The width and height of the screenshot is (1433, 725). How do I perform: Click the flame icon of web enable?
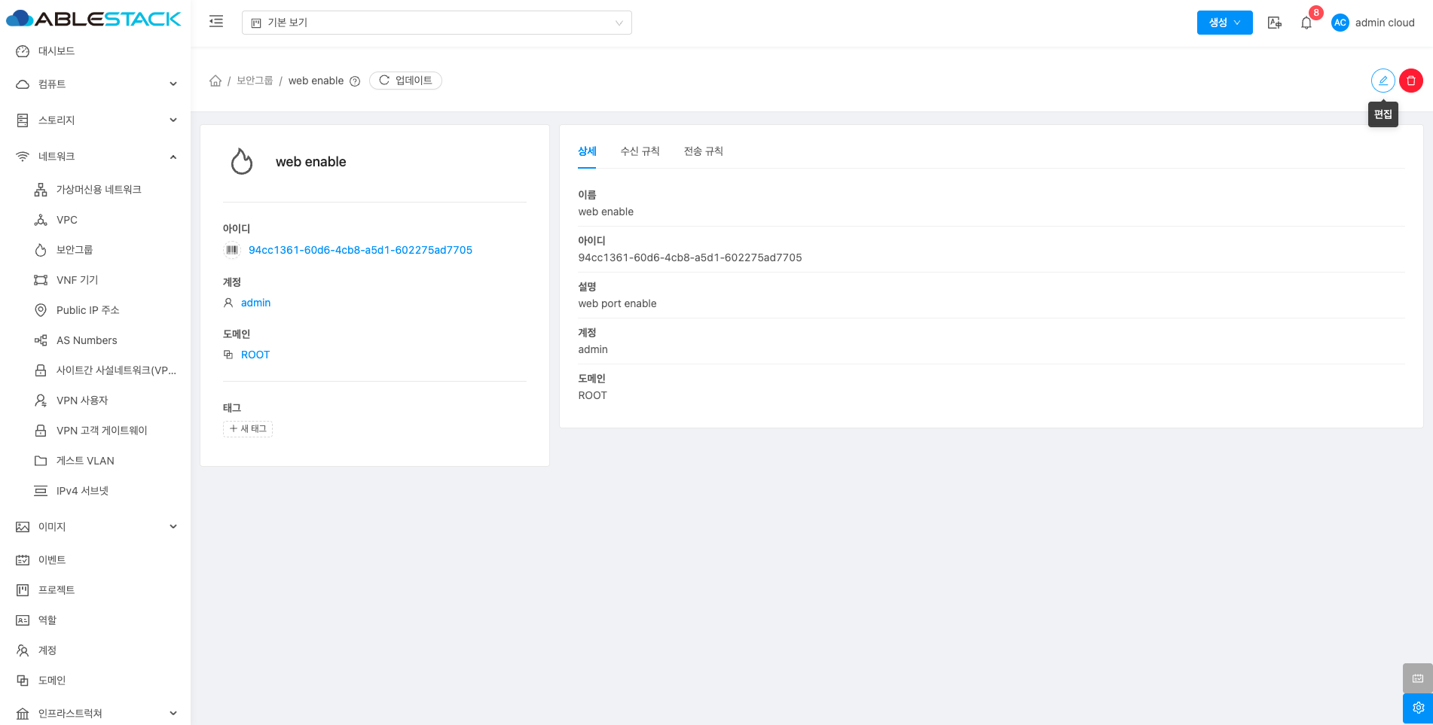pos(242,161)
